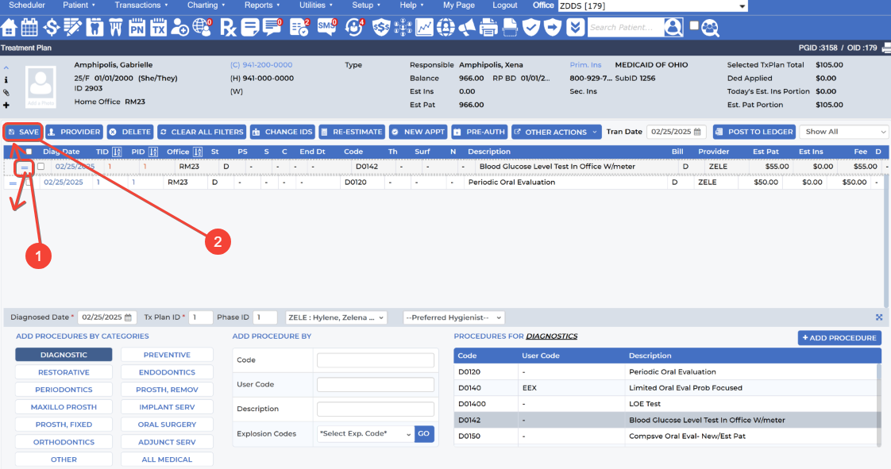Click the add patient icon
The width and height of the screenshot is (891, 469).
[x=180, y=27]
